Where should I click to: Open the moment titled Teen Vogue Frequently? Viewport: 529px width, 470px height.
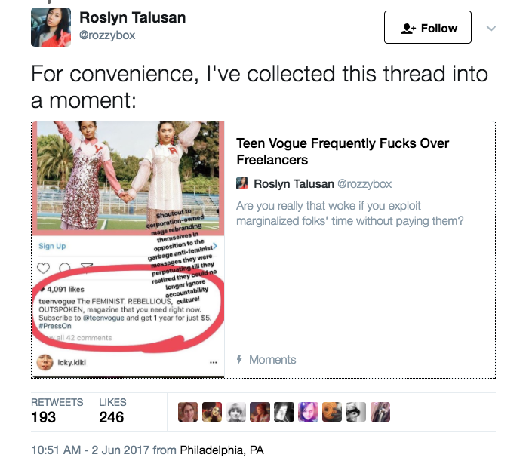pyautogui.click(x=343, y=152)
